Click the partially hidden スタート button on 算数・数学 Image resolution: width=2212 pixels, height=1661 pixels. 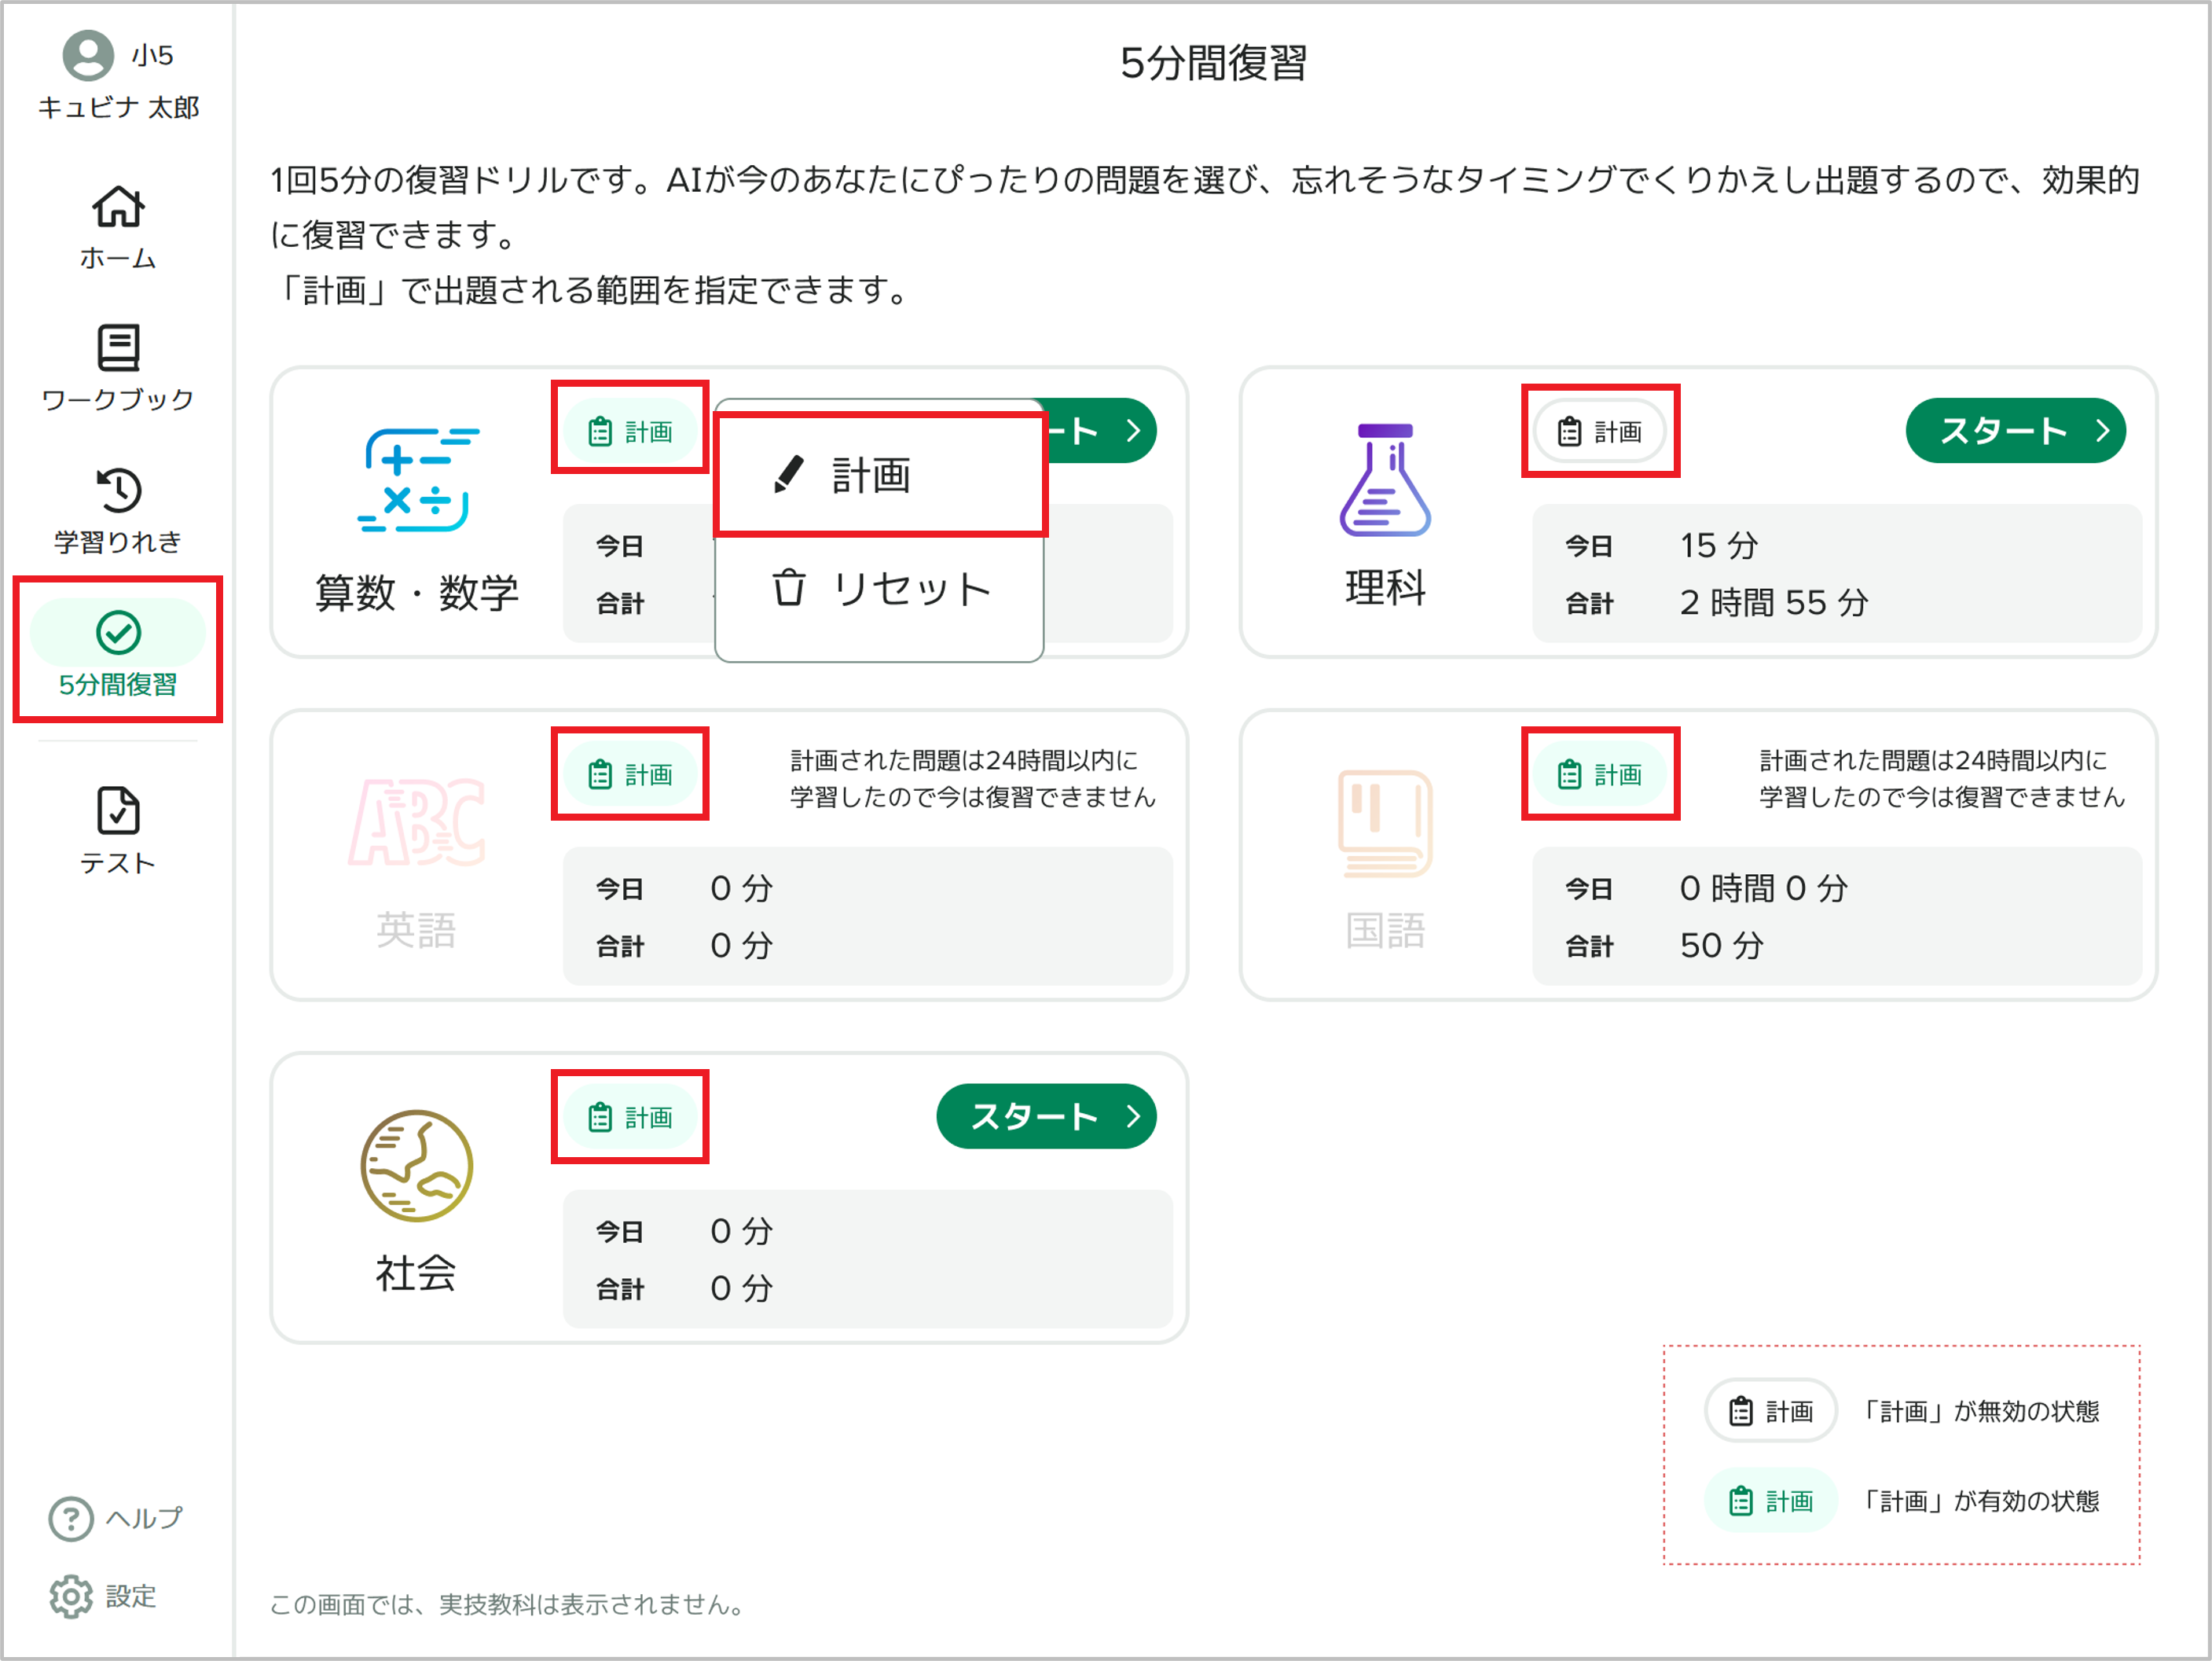[1100, 432]
